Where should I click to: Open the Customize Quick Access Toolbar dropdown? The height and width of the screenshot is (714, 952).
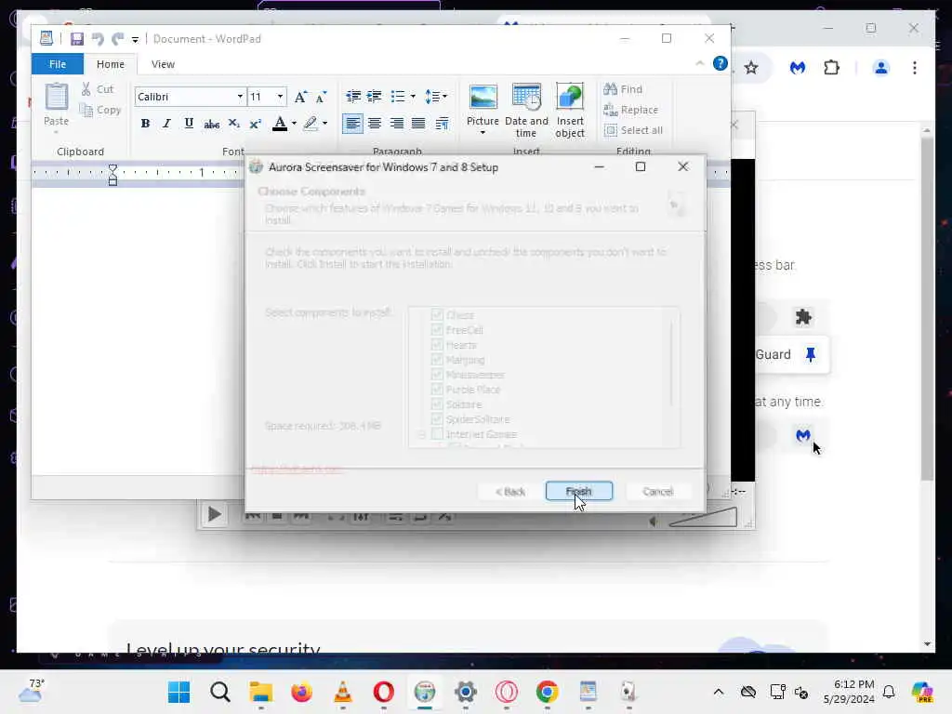tap(135, 39)
